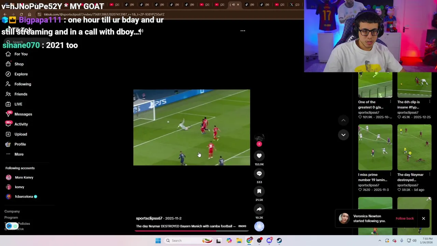Bookmark the video with favorites icon
Image resolution: width=437 pixels, height=246 pixels.
tap(259, 191)
